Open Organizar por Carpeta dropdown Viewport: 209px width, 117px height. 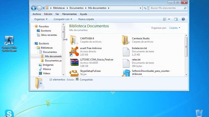point(175,28)
